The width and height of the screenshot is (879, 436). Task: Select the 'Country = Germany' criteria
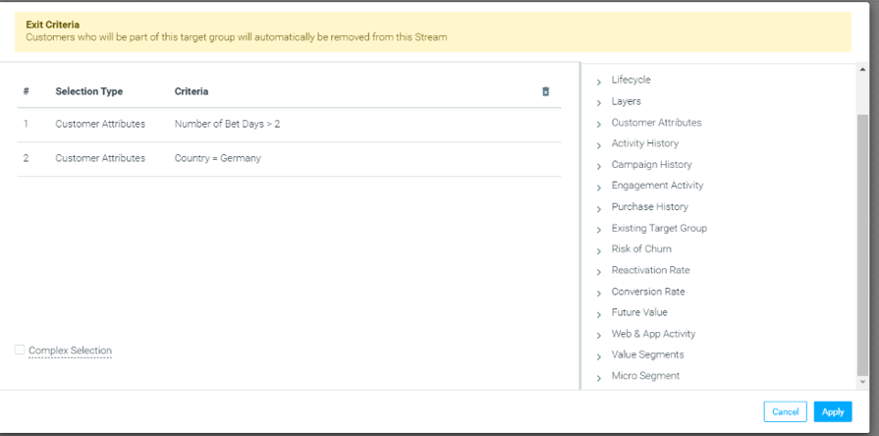pyautogui.click(x=217, y=158)
